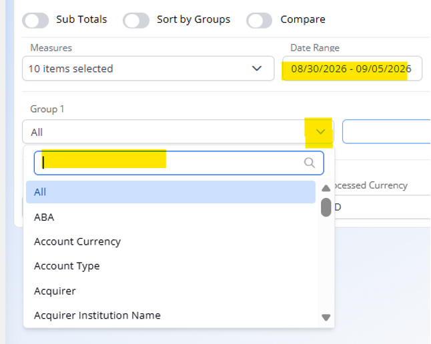The width and height of the screenshot is (431, 344).
Task: Select the All option
Action: [x=171, y=192]
